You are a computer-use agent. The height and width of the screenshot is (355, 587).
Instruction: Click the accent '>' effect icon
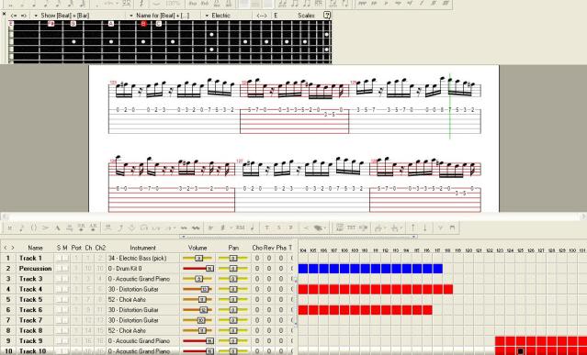pyautogui.click(x=46, y=227)
